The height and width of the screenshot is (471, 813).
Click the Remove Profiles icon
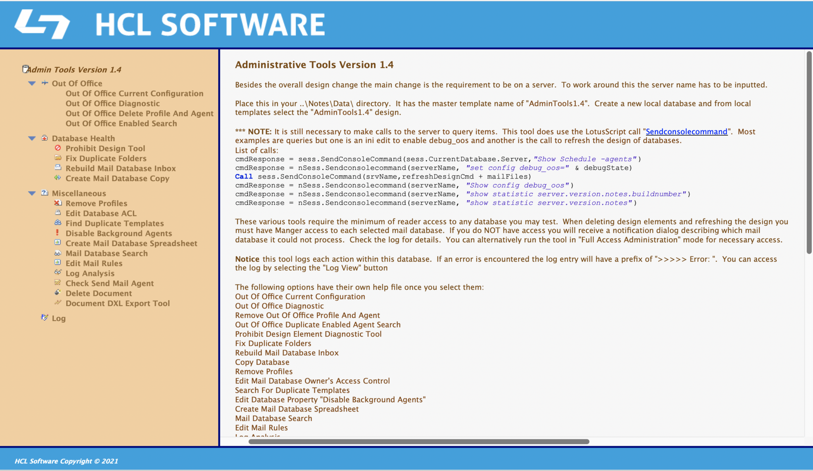click(58, 203)
